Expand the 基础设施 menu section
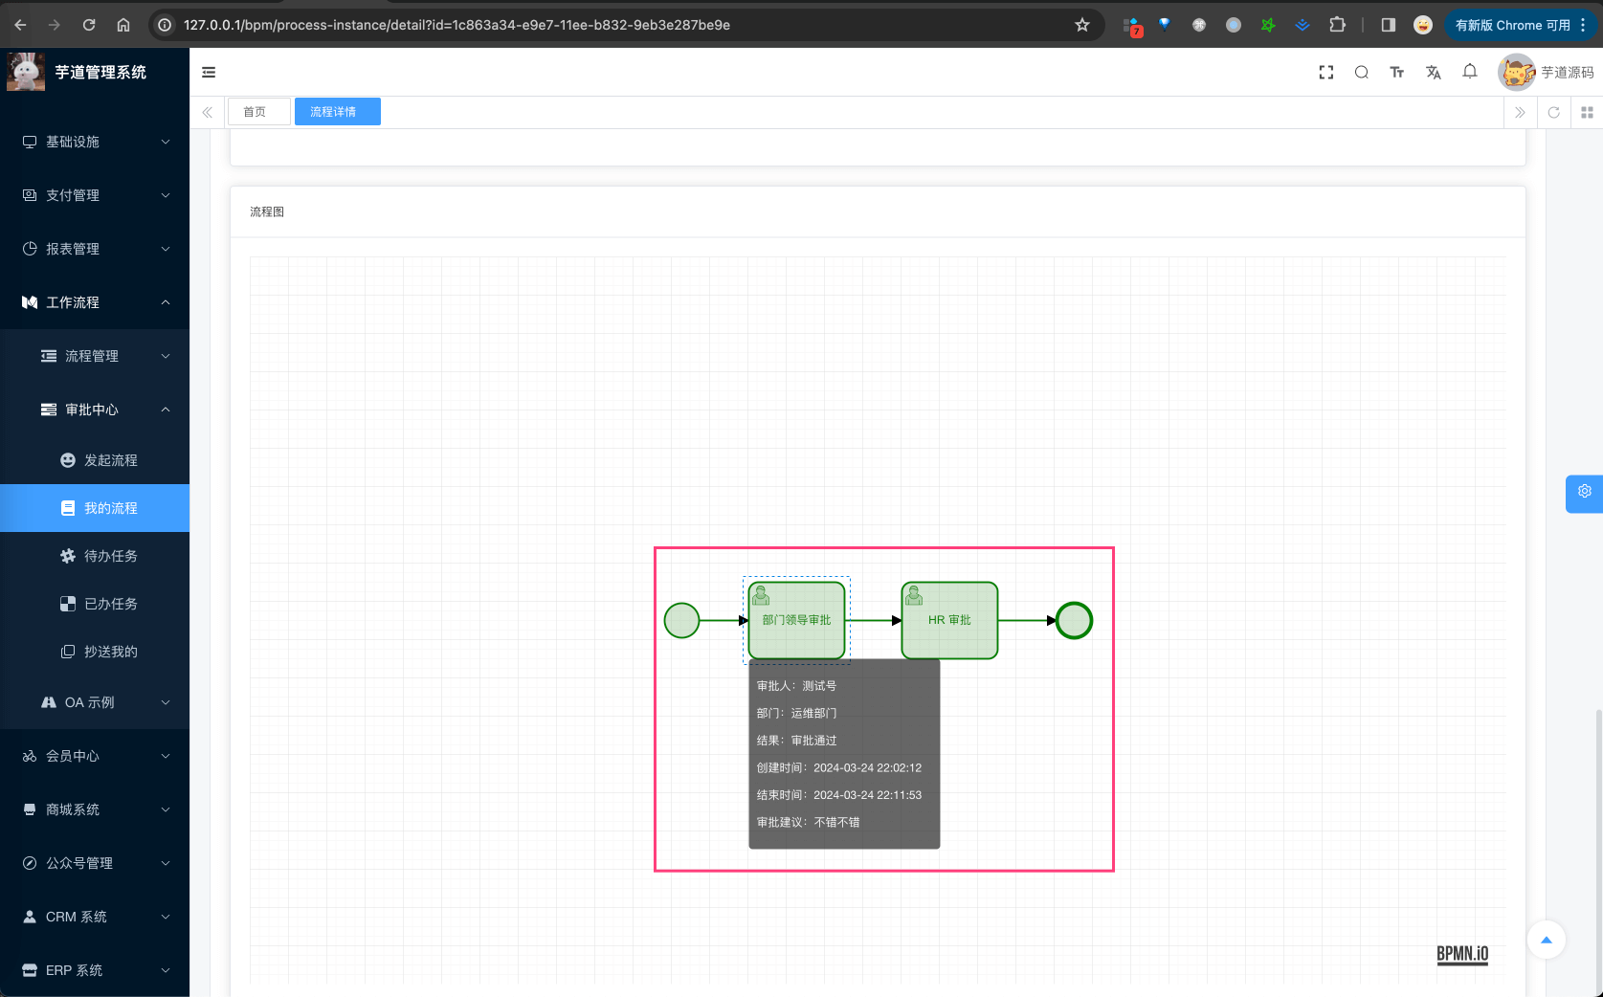Image resolution: width=1603 pixels, height=997 pixels. pyautogui.click(x=95, y=142)
